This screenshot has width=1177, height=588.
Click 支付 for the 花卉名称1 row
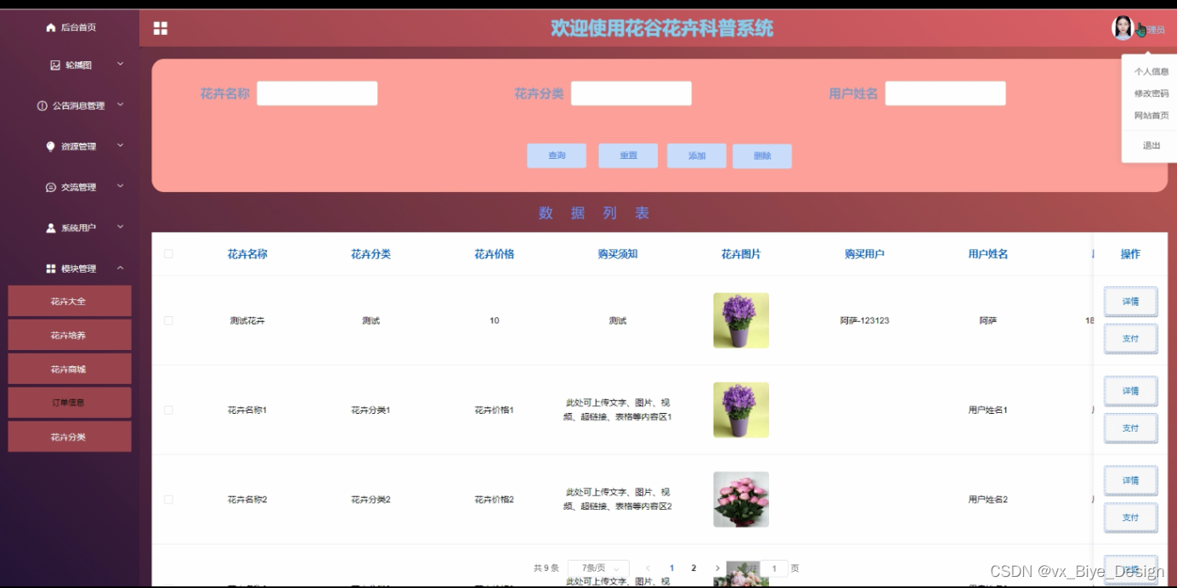click(x=1130, y=428)
